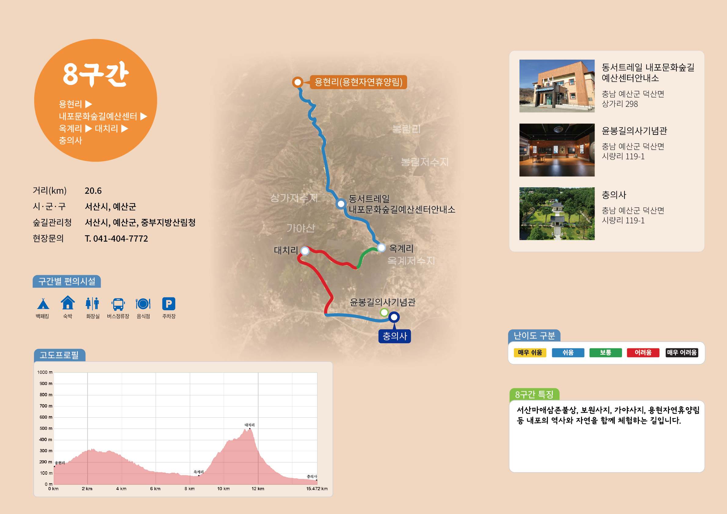Click the 상가저수지 label on map

pos(294,198)
